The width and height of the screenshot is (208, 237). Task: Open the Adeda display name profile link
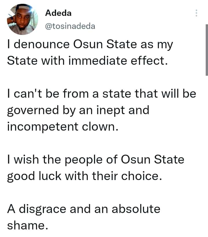(x=58, y=13)
